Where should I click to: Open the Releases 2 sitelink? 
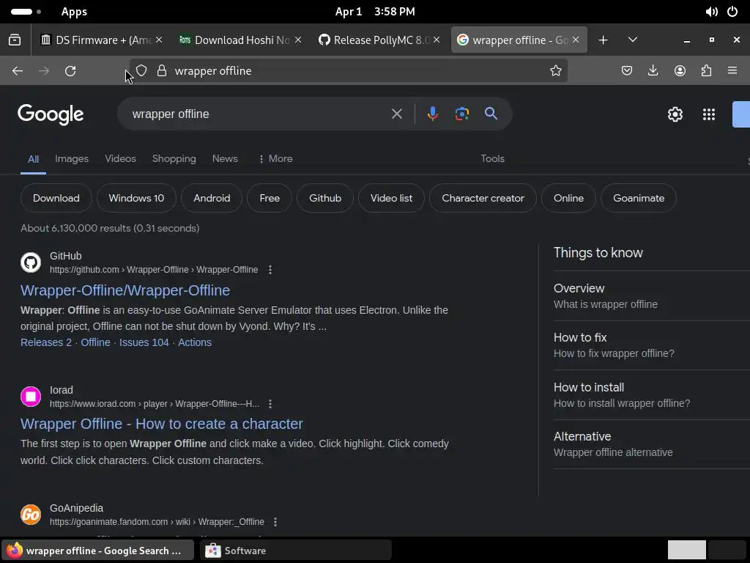click(x=46, y=342)
